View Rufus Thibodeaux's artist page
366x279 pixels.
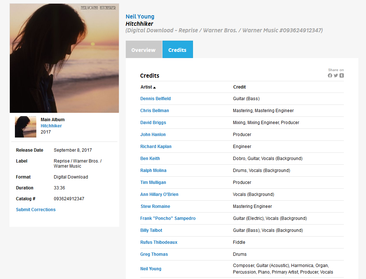tap(159, 242)
